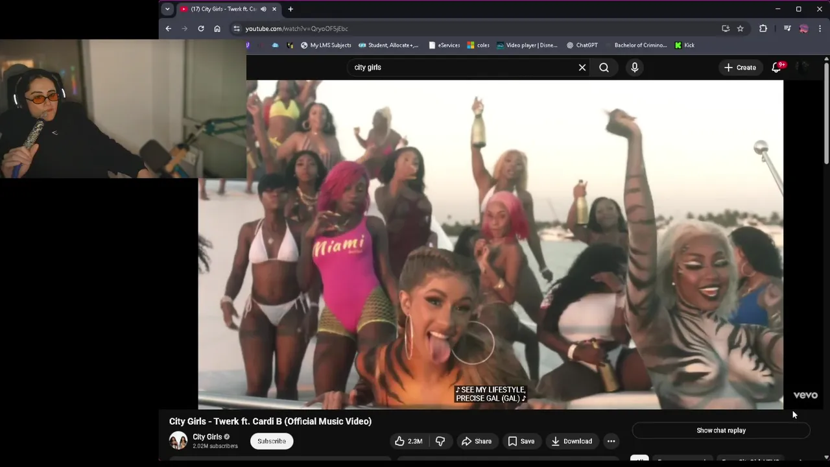Open the browser home page
Screen dimensions: 830x467
click(x=217, y=29)
